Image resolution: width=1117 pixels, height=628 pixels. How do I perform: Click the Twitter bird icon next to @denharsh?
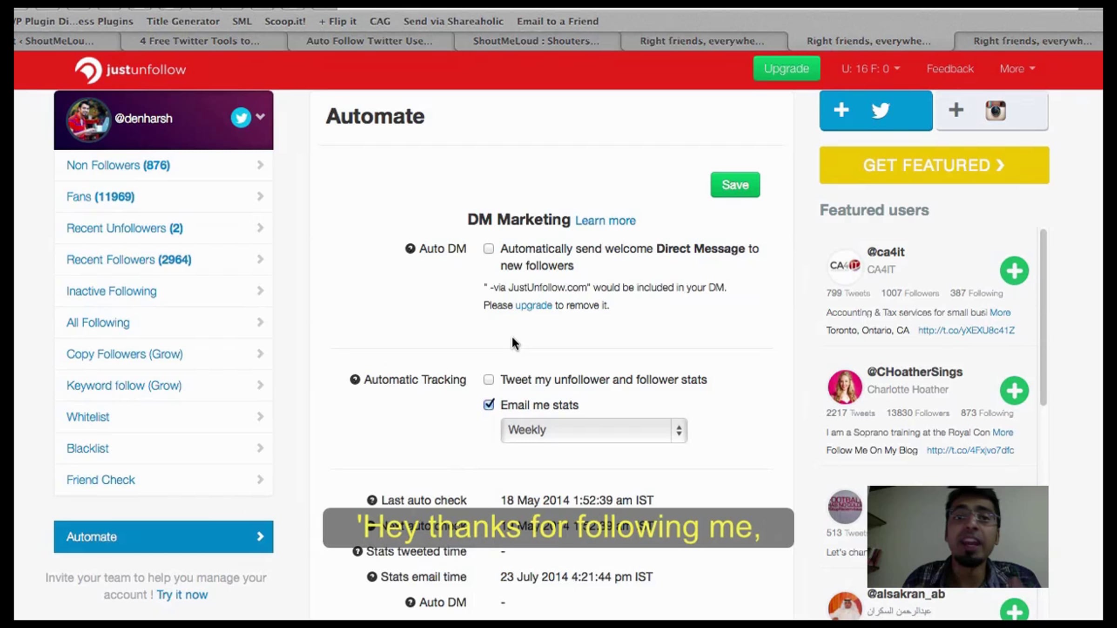click(241, 118)
